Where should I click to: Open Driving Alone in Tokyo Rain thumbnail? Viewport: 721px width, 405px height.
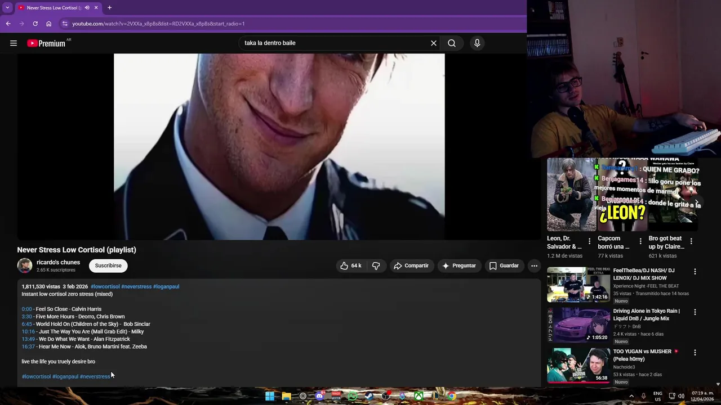click(x=578, y=325)
